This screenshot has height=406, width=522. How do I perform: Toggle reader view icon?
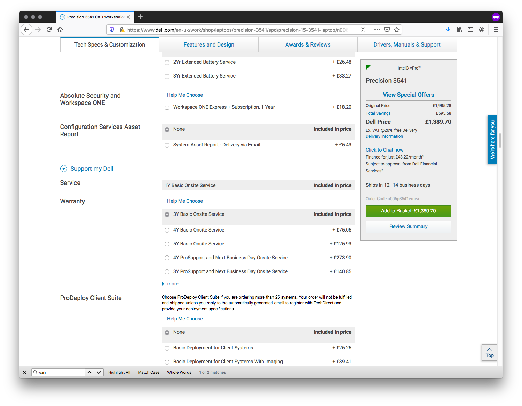coord(363,30)
